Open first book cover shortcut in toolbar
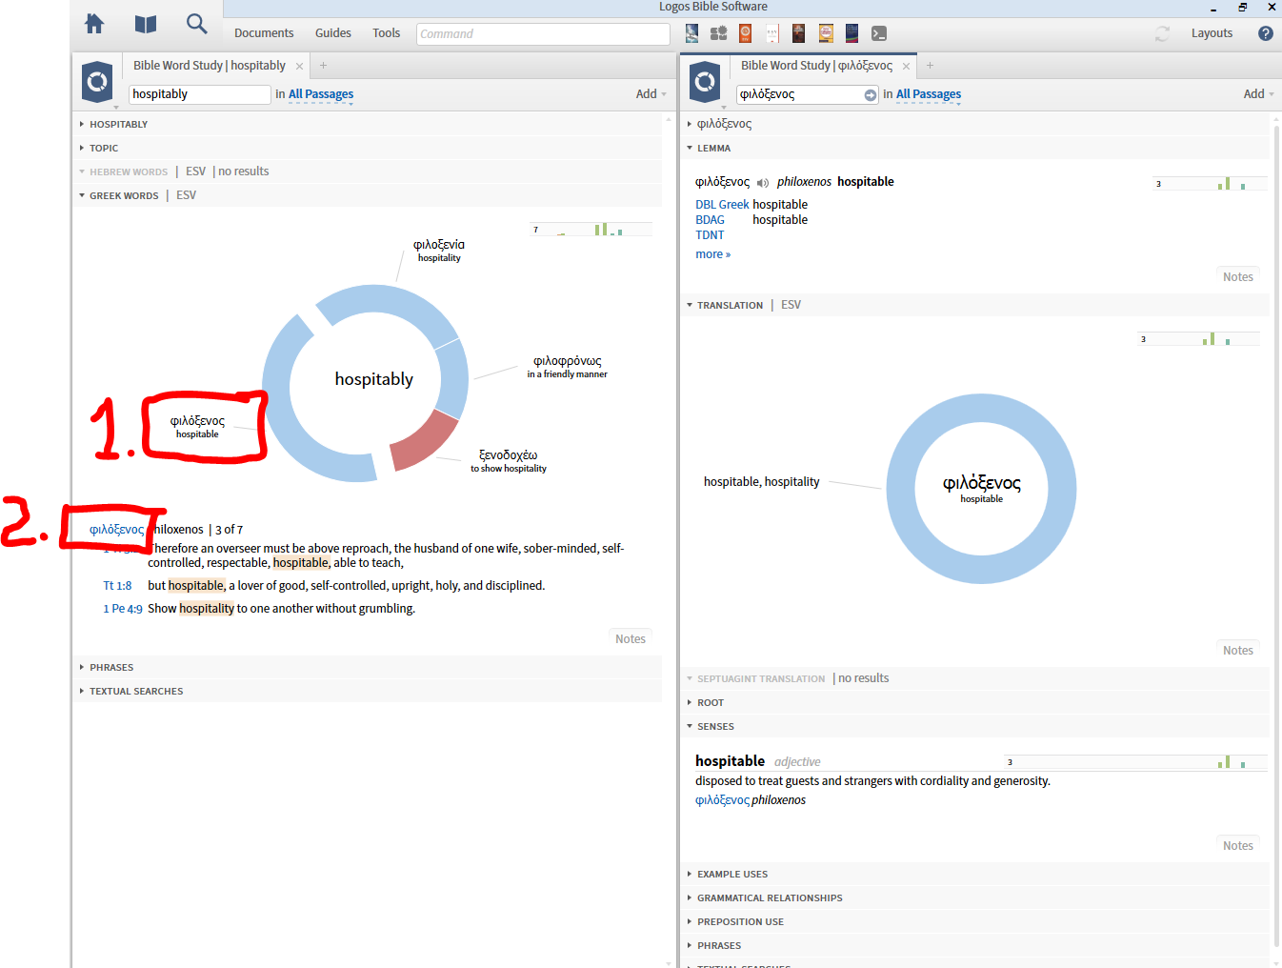 691,33
